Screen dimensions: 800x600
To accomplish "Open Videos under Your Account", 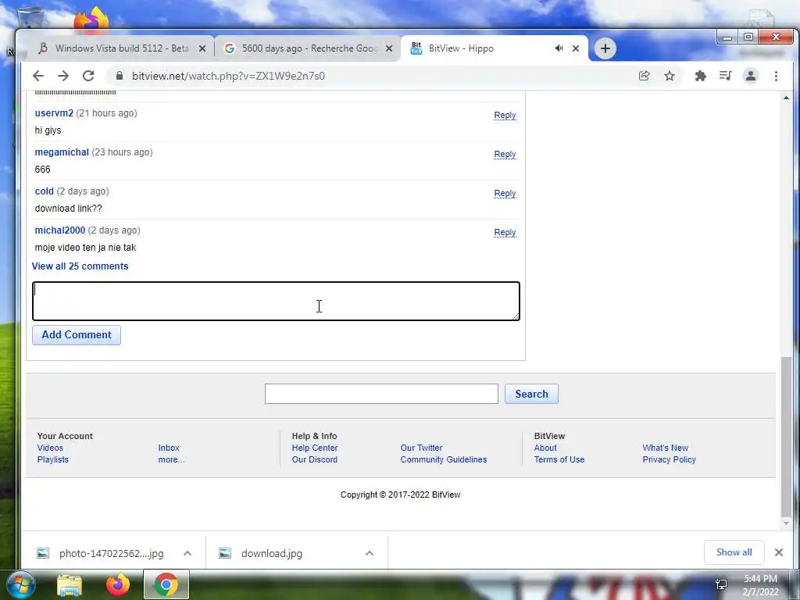I will (x=50, y=448).
